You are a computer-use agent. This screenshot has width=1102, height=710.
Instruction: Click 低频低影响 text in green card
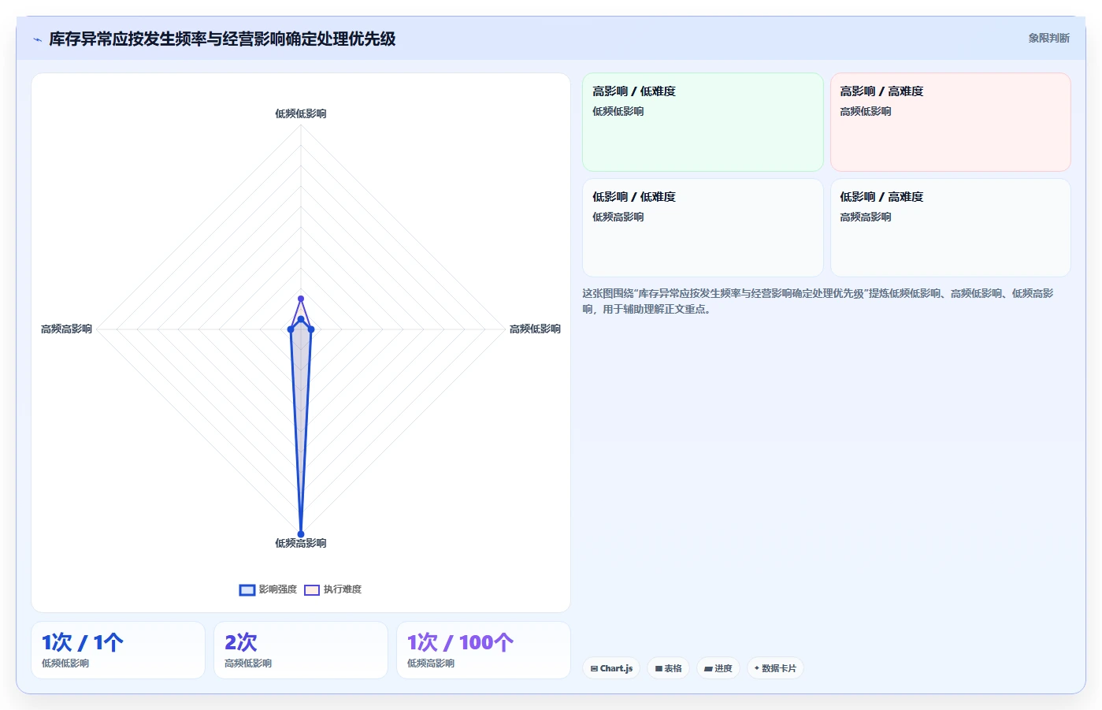618,111
